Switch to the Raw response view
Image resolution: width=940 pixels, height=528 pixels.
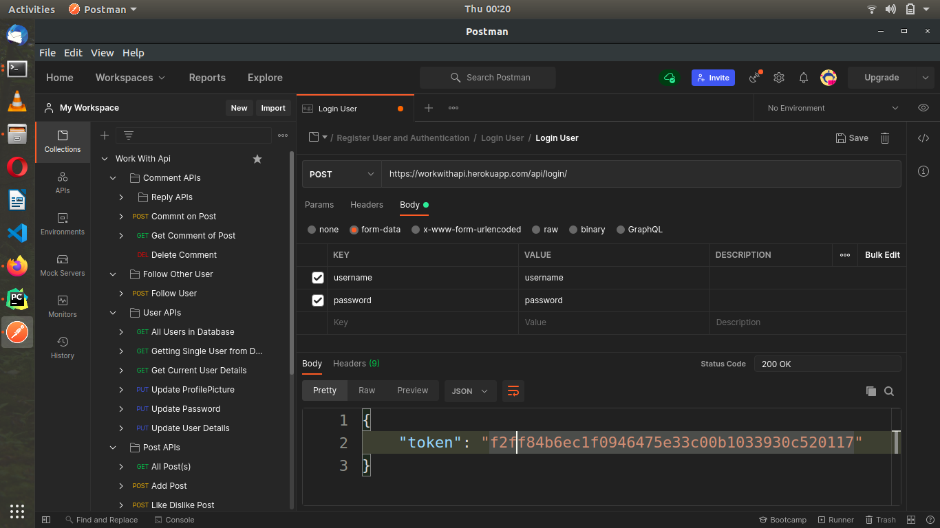[367, 390]
